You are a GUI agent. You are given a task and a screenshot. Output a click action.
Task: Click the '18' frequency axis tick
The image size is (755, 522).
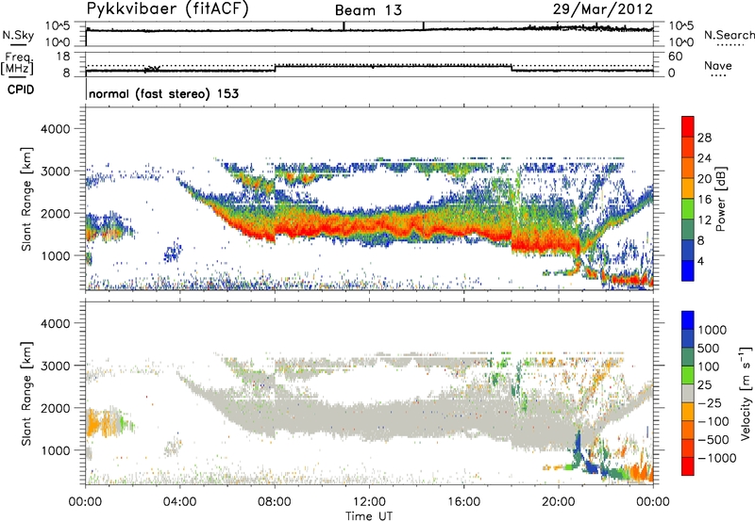click(x=62, y=57)
